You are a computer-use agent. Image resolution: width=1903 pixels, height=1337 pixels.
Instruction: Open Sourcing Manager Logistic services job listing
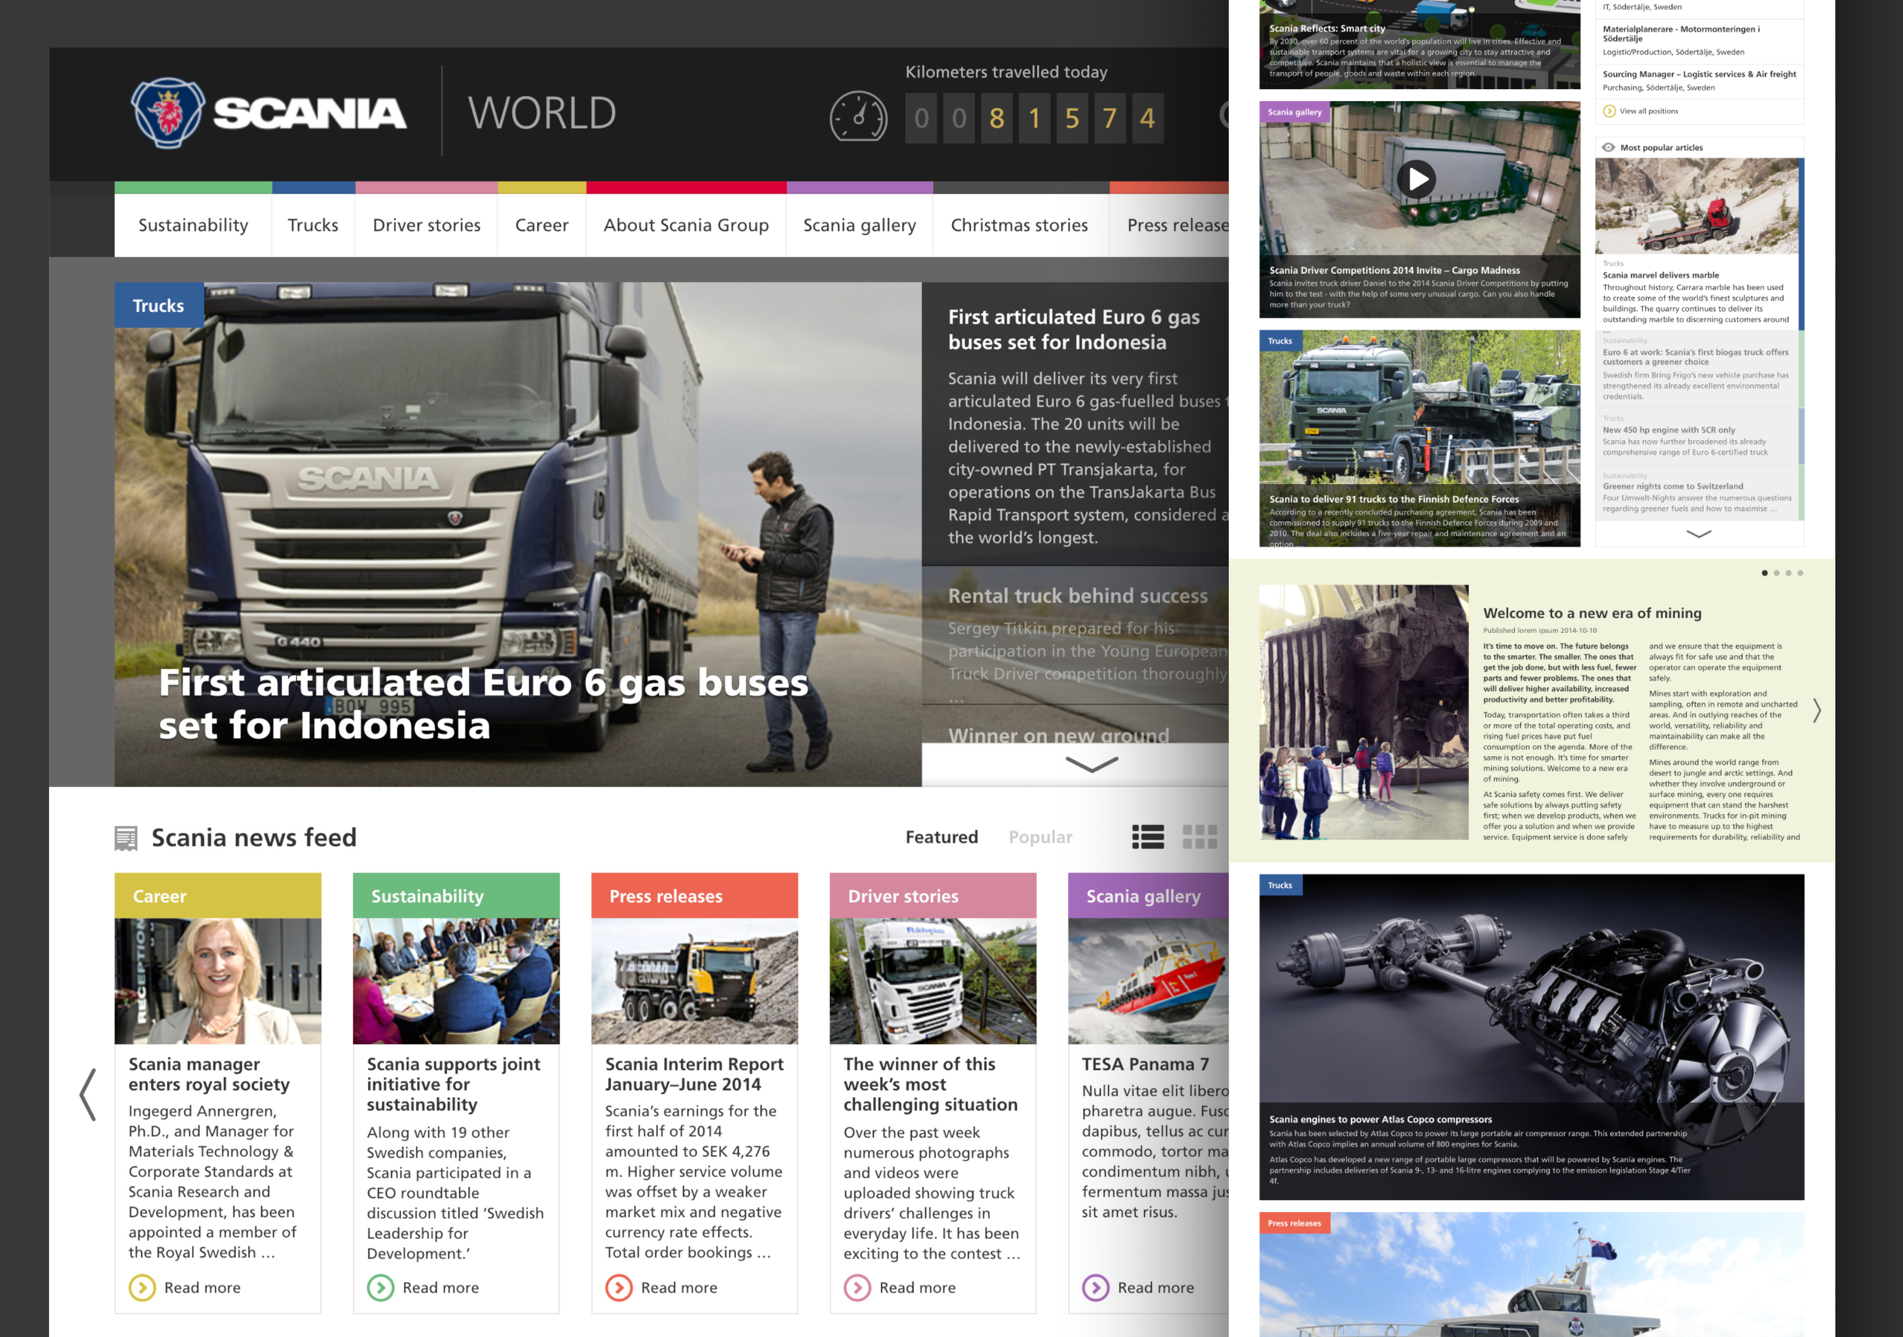(x=1699, y=80)
